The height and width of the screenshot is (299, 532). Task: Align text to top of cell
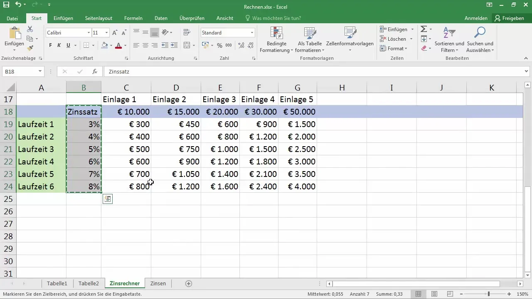(136, 32)
